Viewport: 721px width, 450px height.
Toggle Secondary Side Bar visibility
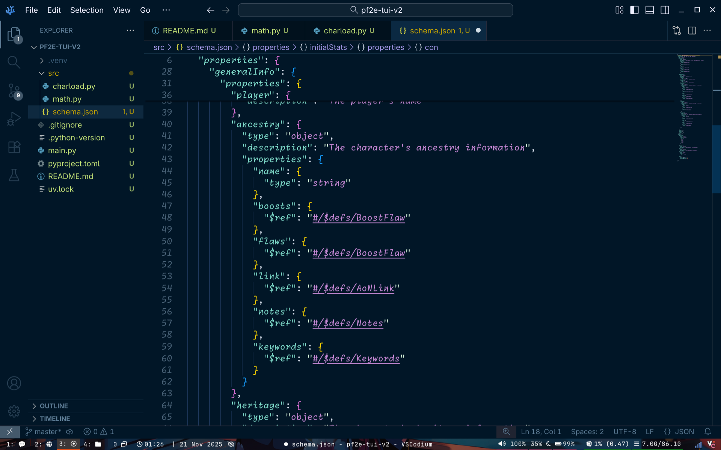pyautogui.click(x=665, y=10)
